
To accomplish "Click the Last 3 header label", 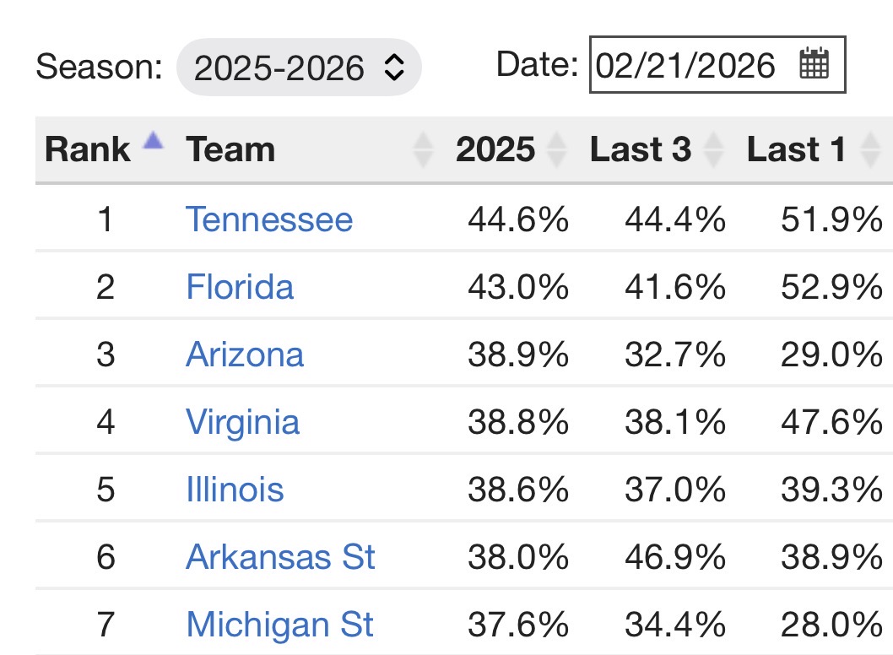I will point(641,150).
